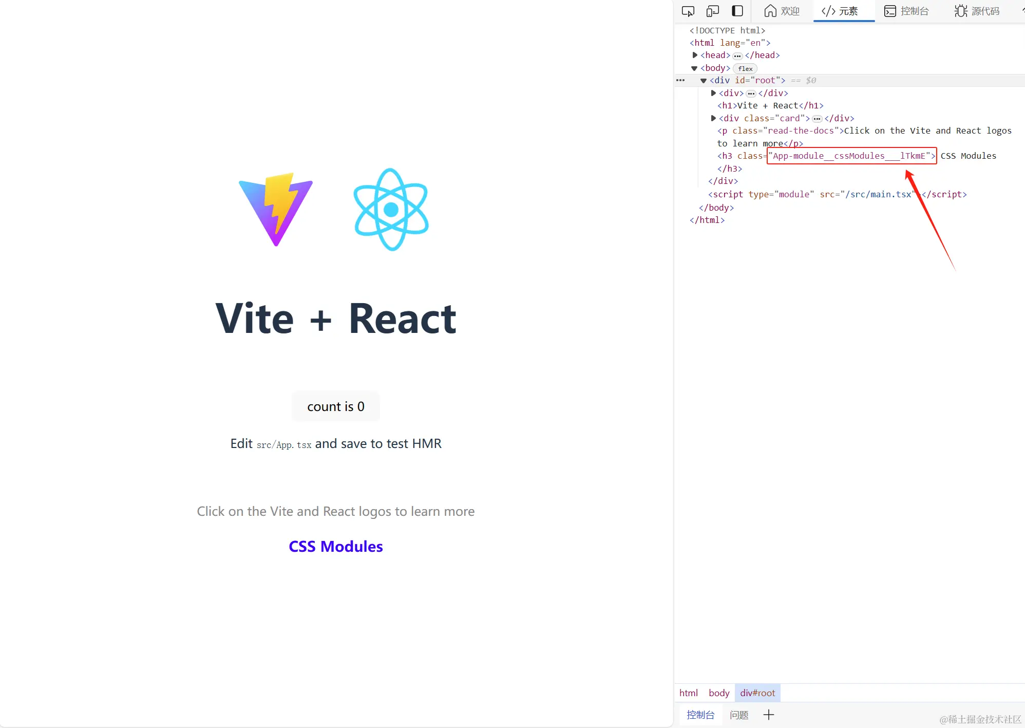Open the 欢迎 tab
This screenshot has height=728, width=1025.
point(782,11)
